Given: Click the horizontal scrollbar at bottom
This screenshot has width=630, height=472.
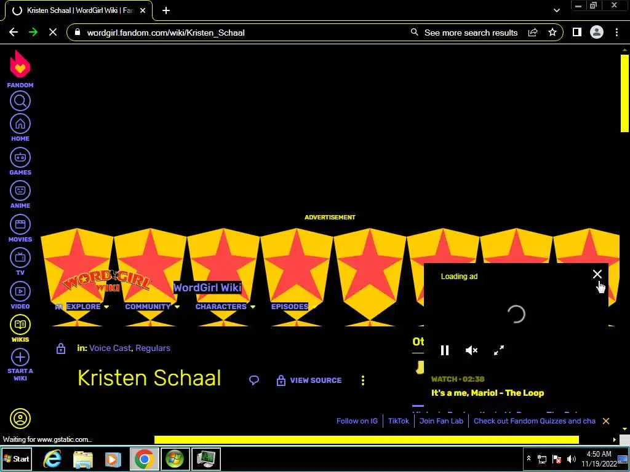Looking at the screenshot, I should pyautogui.click(x=367, y=440).
